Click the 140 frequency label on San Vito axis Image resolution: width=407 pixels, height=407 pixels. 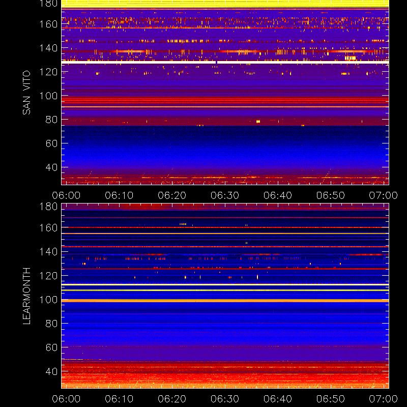pos(48,48)
